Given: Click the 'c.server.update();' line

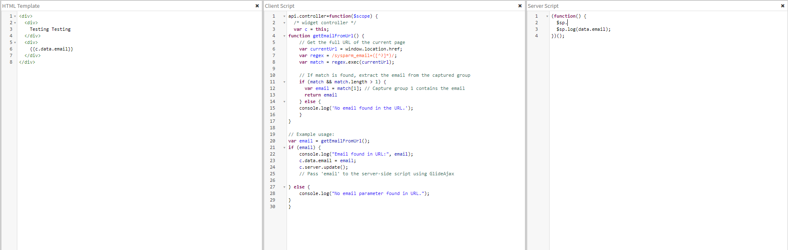Looking at the screenshot, I should 324,167.
